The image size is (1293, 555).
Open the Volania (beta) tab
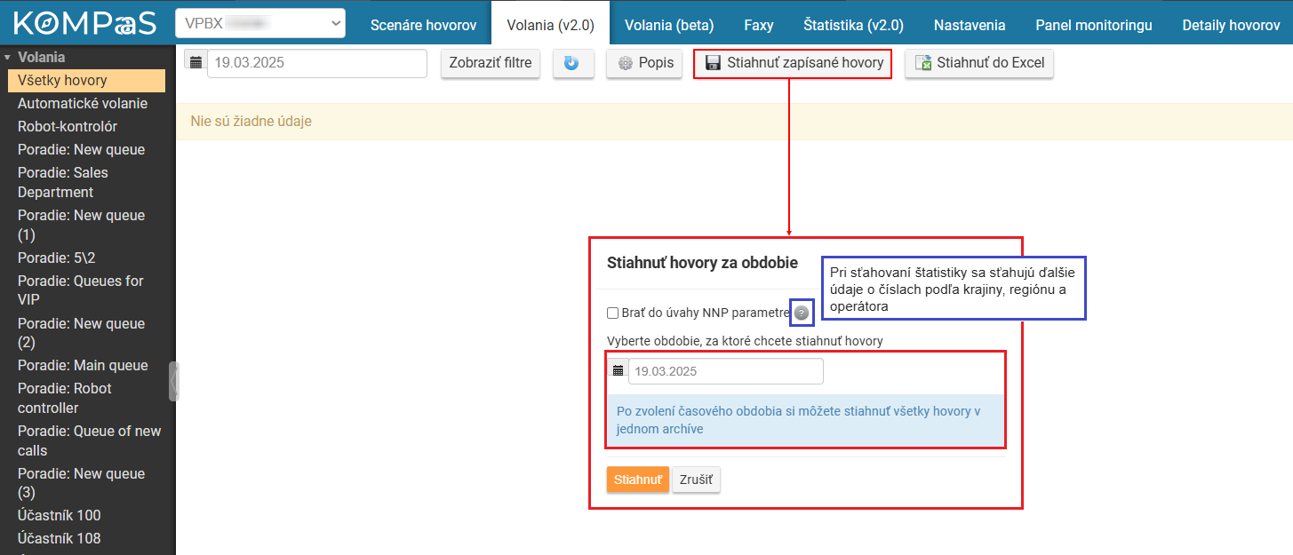tap(669, 25)
